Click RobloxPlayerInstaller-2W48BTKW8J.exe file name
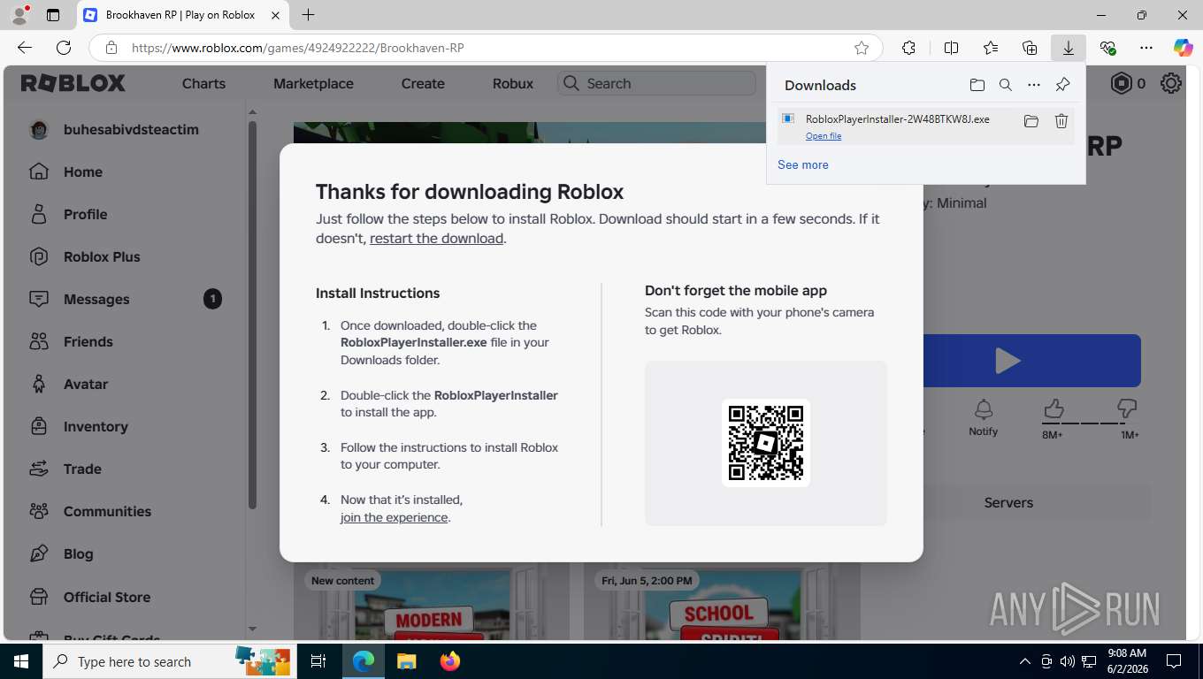 [898, 118]
